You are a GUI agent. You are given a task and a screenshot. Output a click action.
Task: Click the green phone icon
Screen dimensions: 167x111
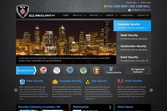pos(105,6)
